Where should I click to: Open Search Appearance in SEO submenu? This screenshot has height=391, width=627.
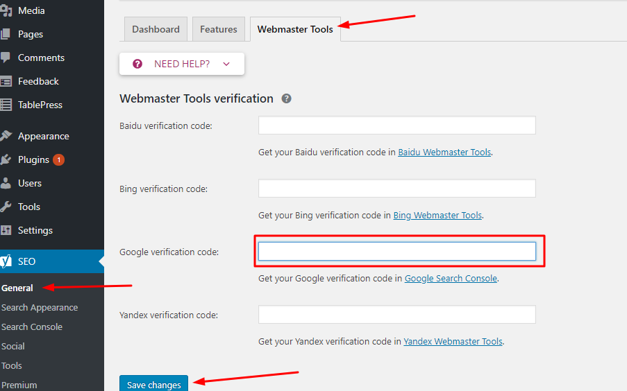[40, 307]
